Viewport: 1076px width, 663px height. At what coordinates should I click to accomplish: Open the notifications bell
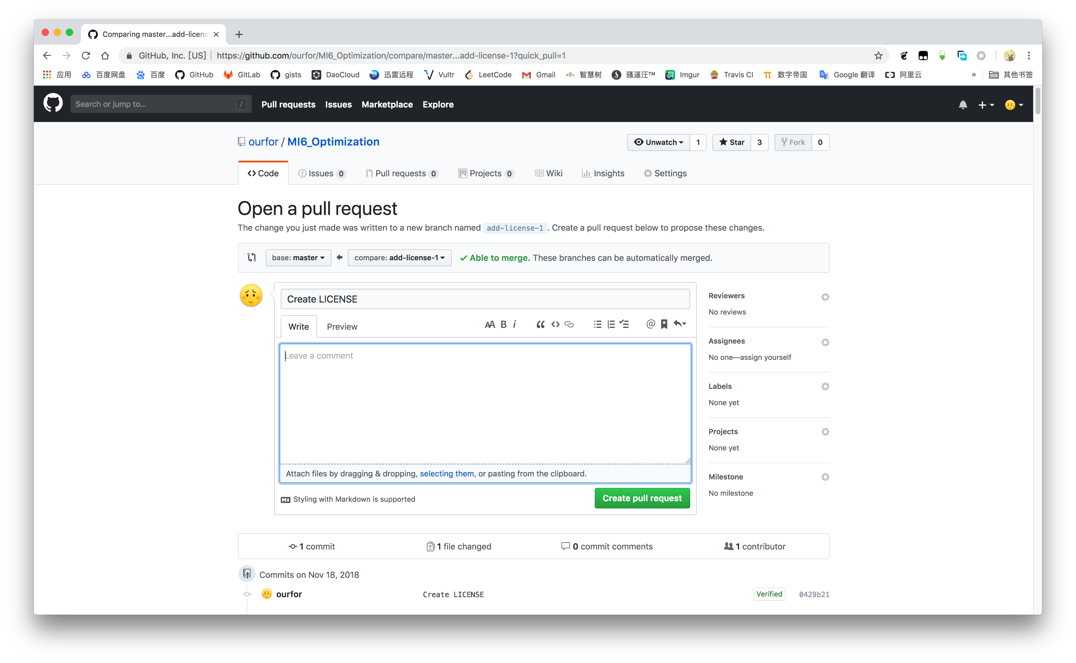click(x=963, y=104)
